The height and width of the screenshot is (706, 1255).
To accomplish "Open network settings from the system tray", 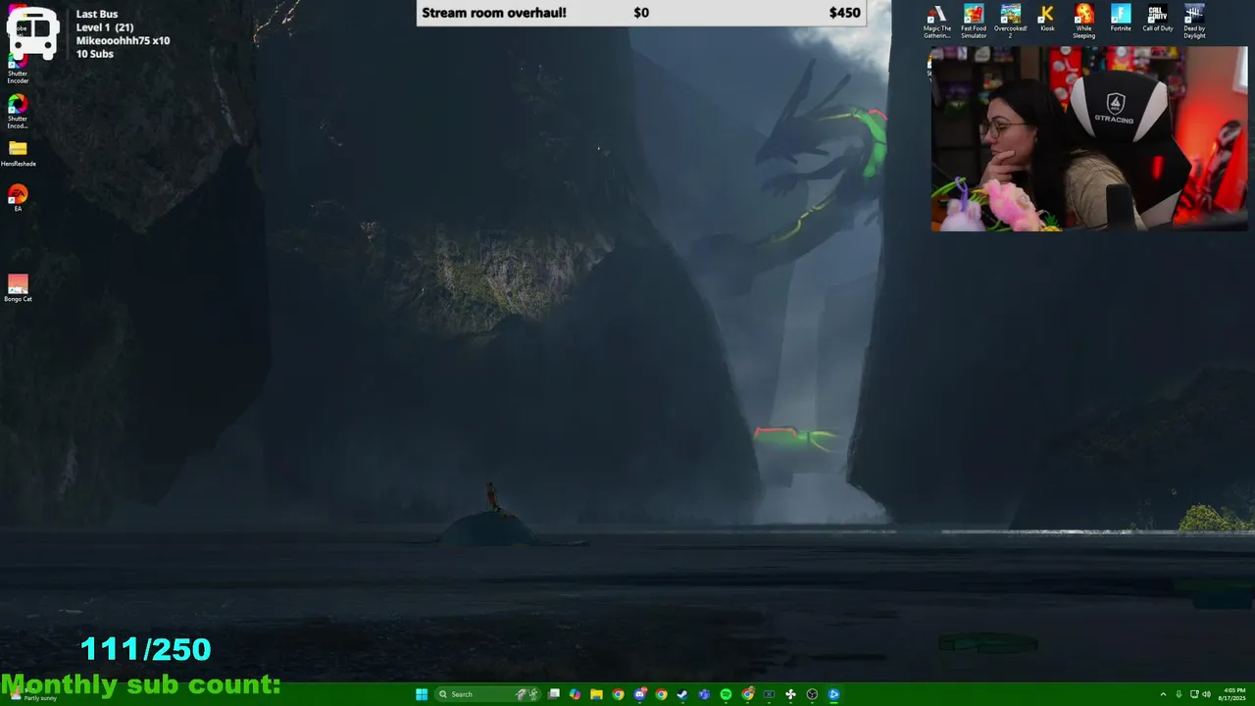I will tap(1194, 694).
